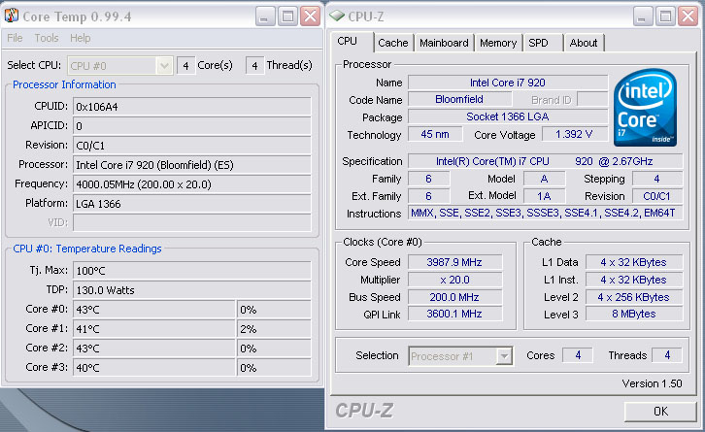The width and height of the screenshot is (705, 432).
Task: Click the Platform LGA 1366 value in Core Temp
Action: click(192, 204)
